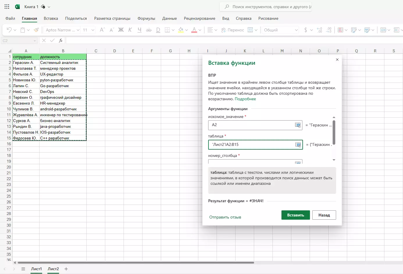This screenshot has height=274, width=403.
Task: Toggle strikethrough formatting
Action: [x=149, y=30]
